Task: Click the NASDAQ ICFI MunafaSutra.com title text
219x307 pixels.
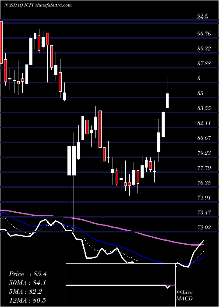Action: pos(38,5)
